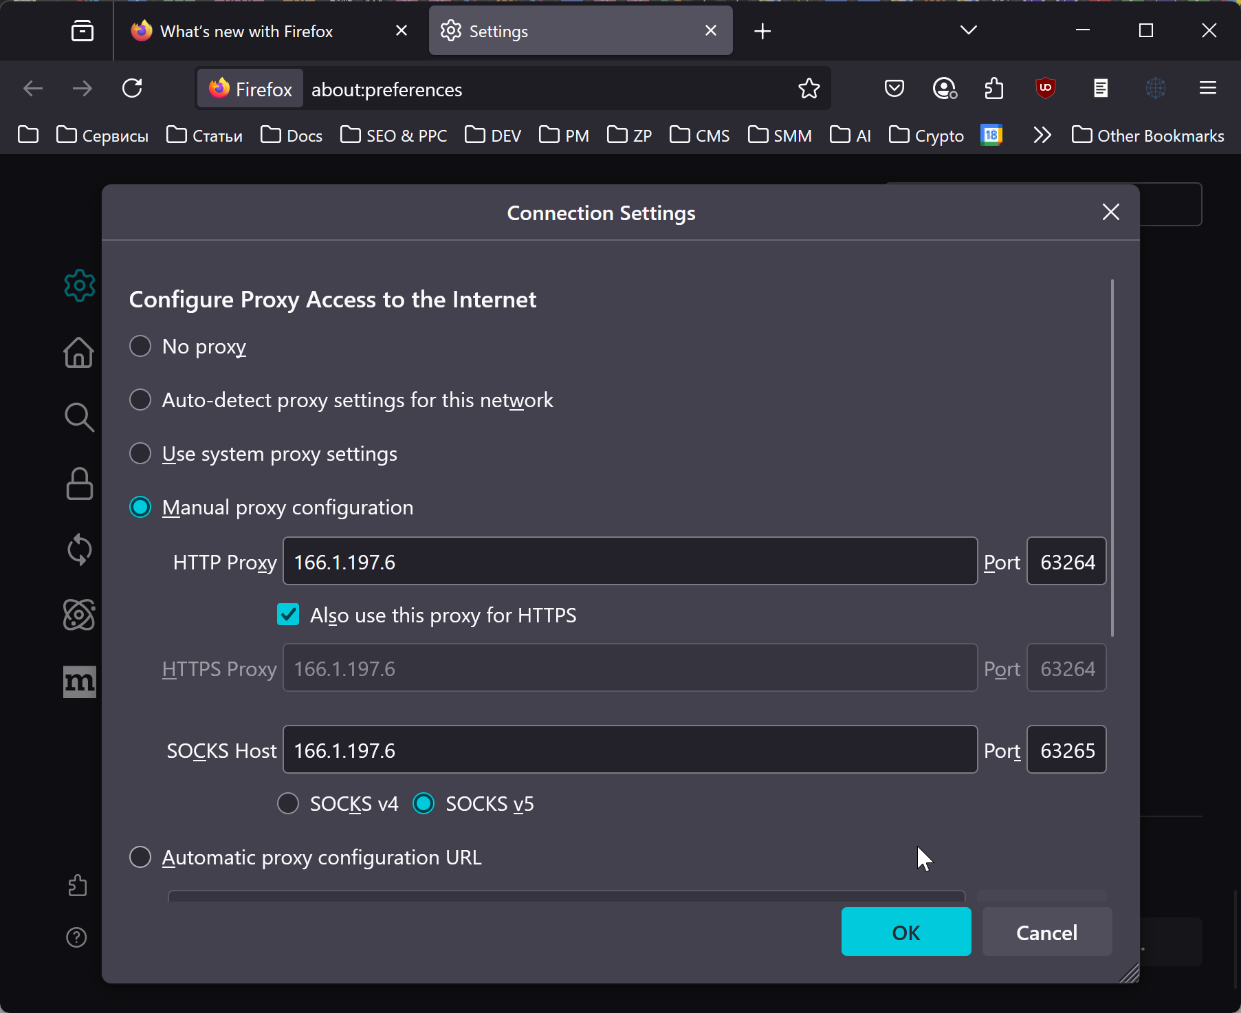
Task: Click the Firefox identity badge in address bar
Action: [x=250, y=89]
